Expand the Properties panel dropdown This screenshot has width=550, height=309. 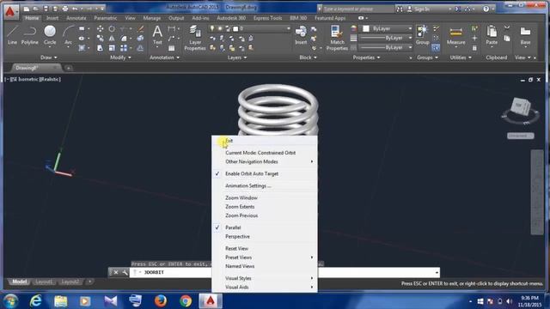click(366, 58)
